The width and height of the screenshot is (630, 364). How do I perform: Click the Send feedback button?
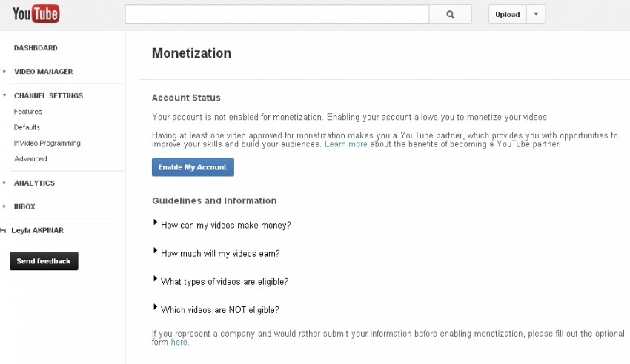coord(44,261)
